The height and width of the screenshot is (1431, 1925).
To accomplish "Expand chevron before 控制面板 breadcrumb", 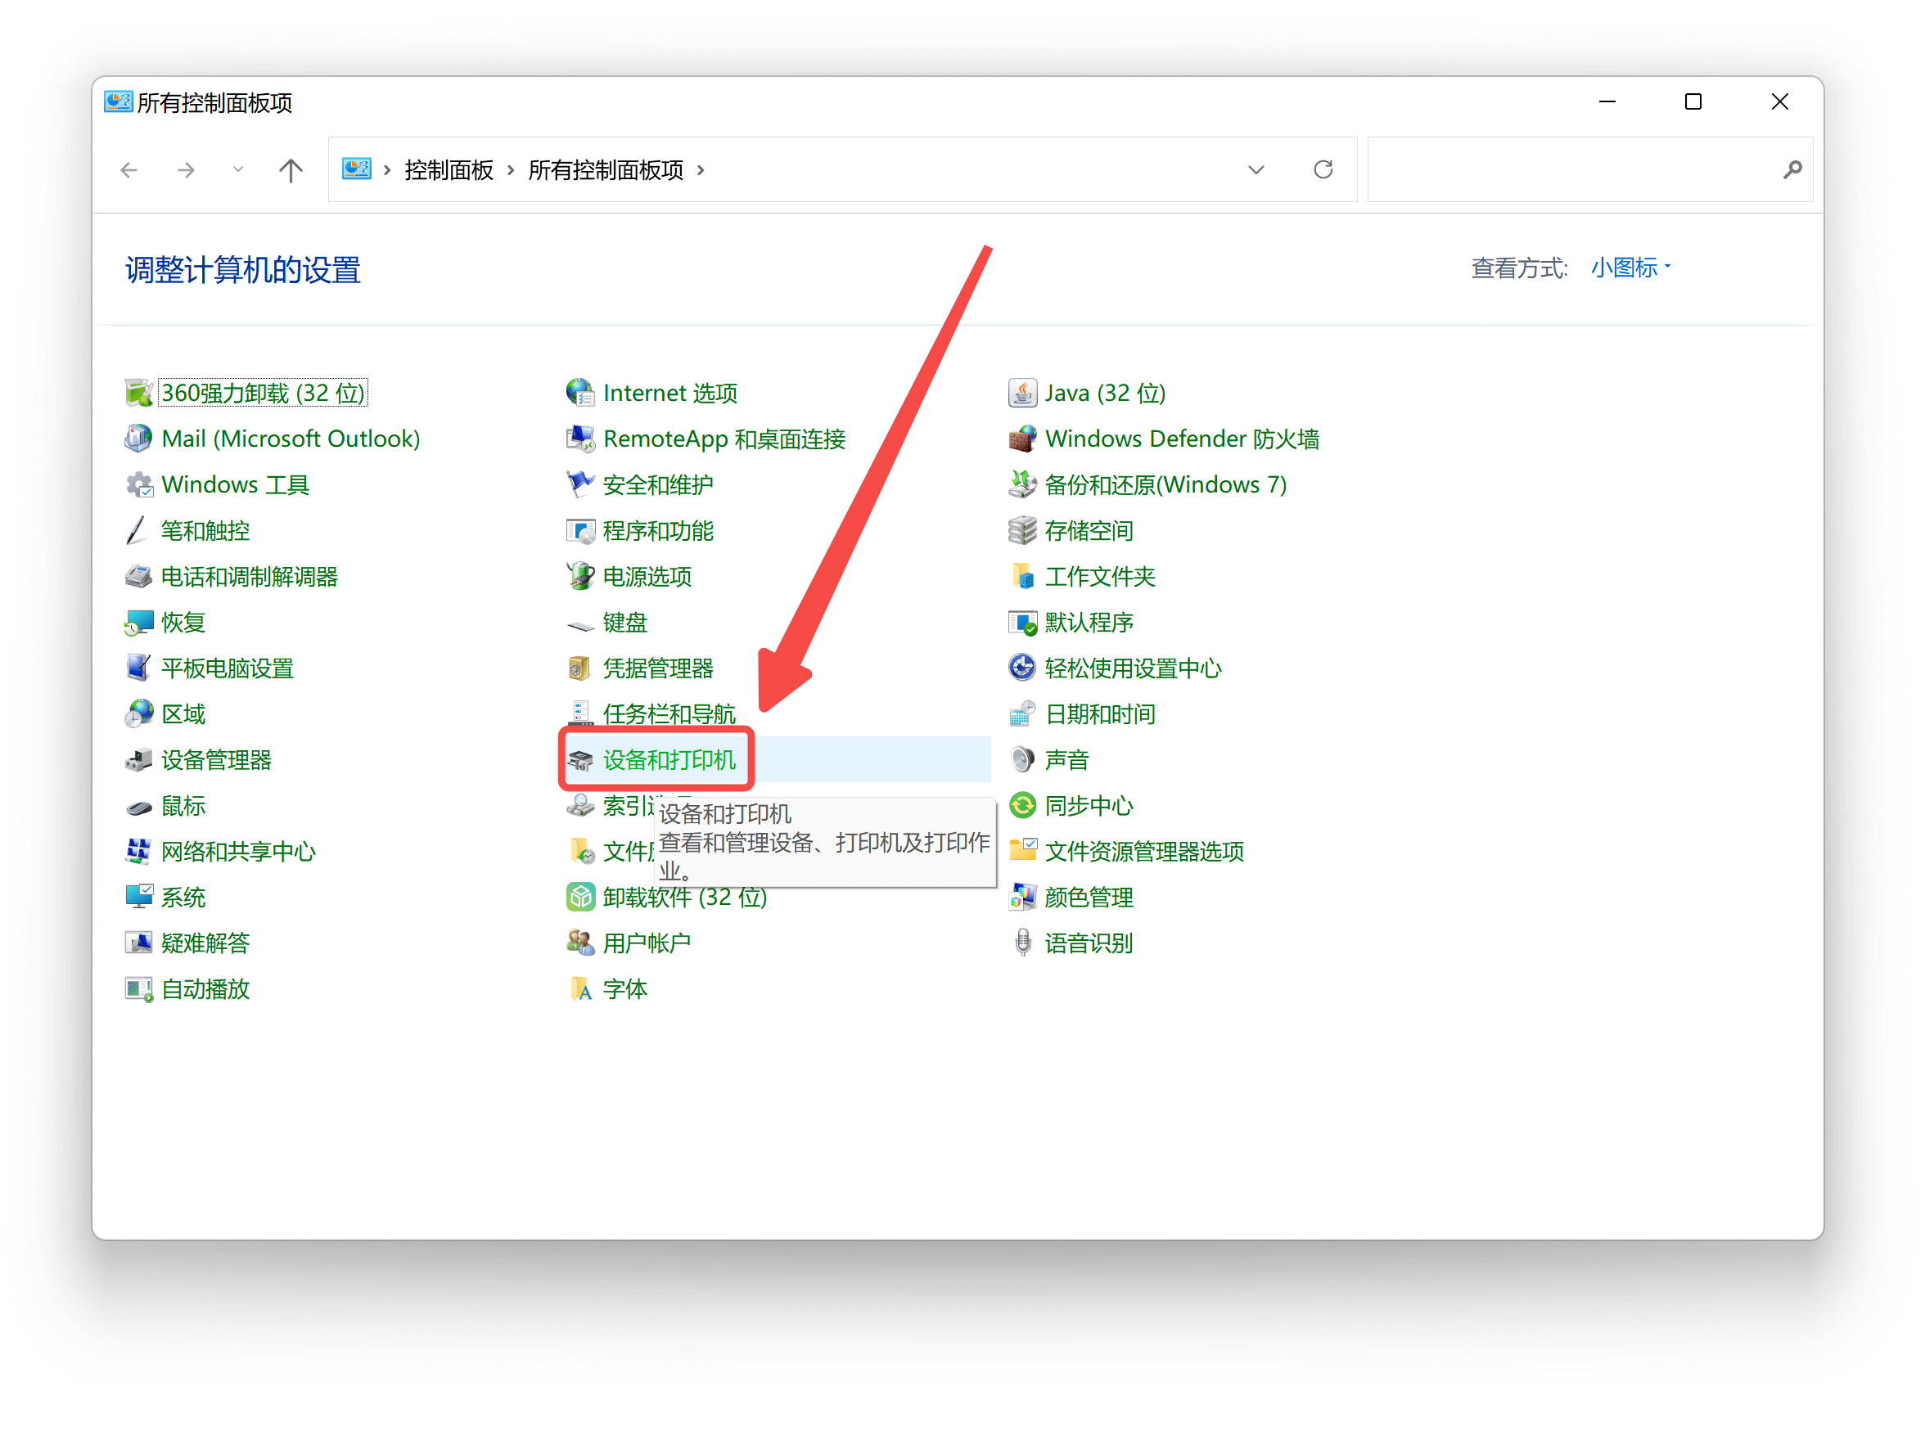I will pos(387,170).
